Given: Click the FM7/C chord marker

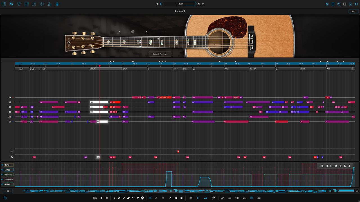Looking at the screenshot, I should (64, 69).
